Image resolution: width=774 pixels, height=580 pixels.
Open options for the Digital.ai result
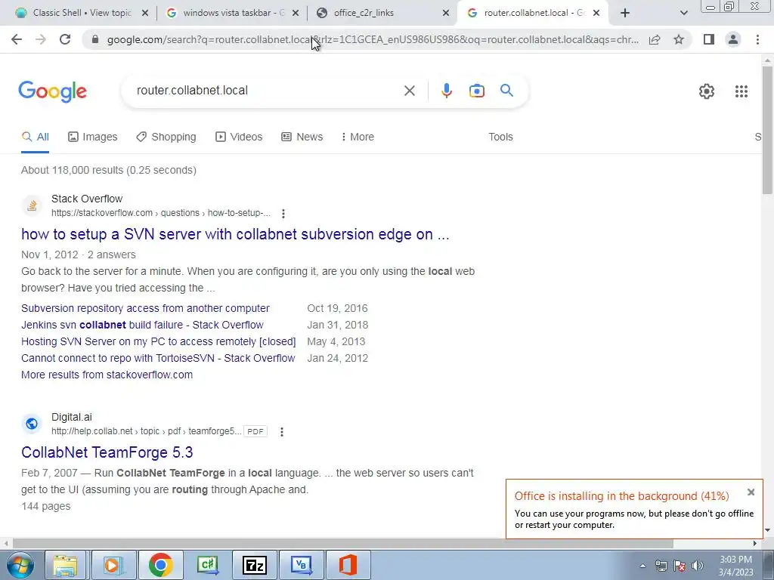pos(281,431)
